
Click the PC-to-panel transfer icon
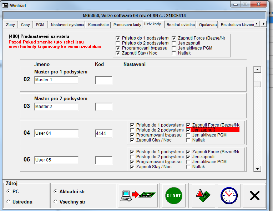(138, 195)
